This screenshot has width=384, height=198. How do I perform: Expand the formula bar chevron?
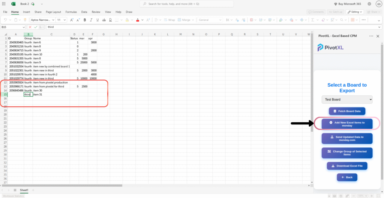[x=379, y=27]
